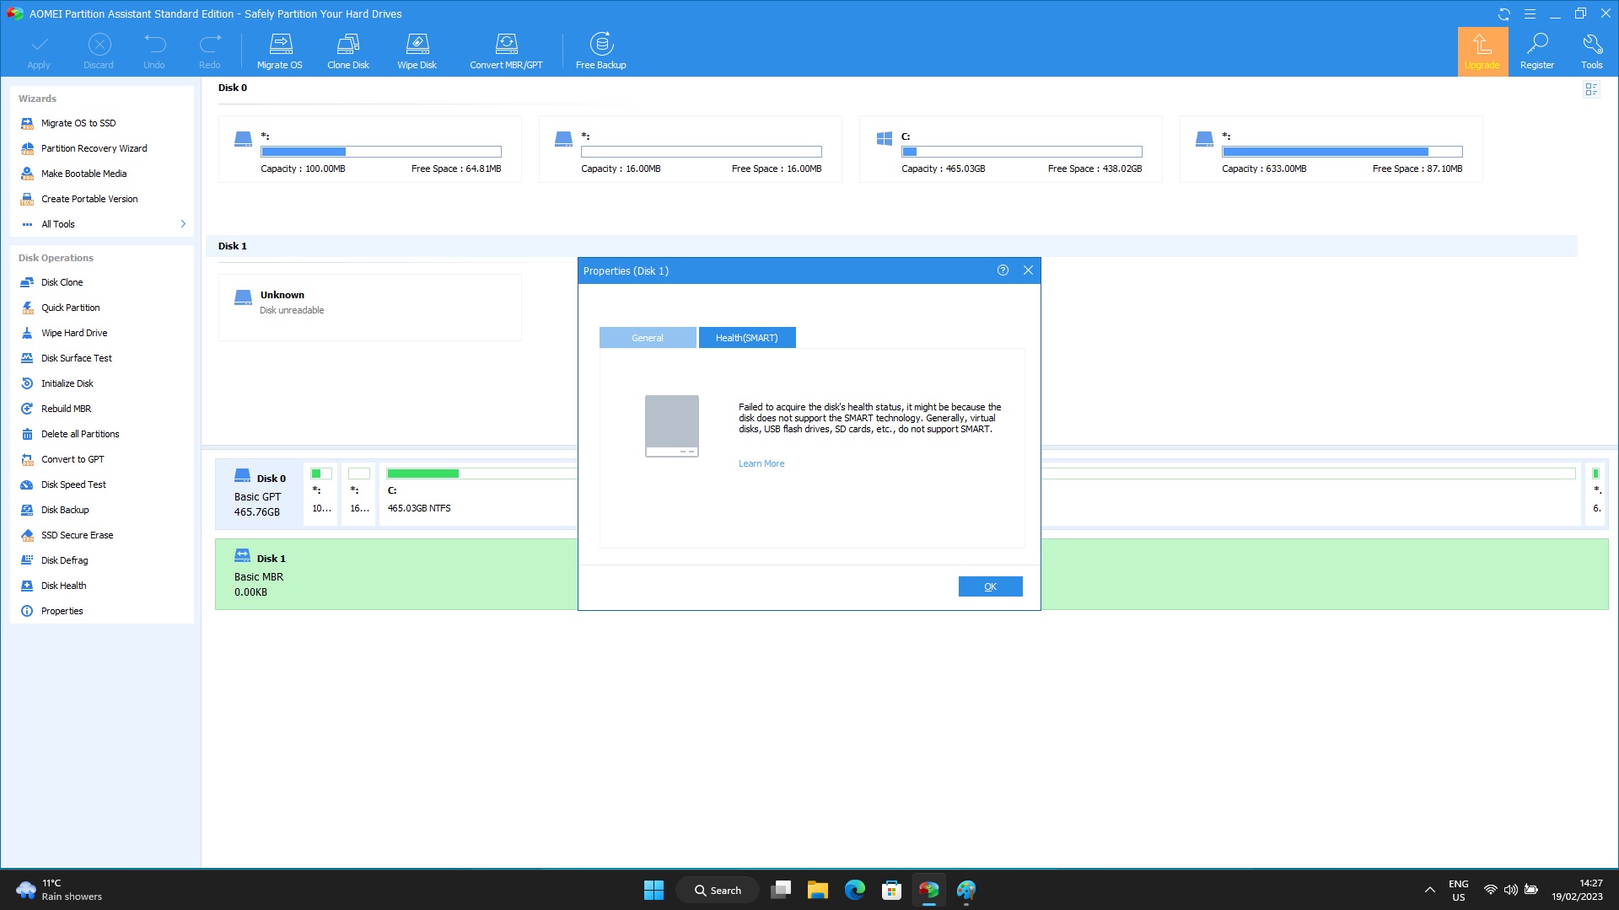Select Initialize Disk option
The width and height of the screenshot is (1619, 910).
67,383
